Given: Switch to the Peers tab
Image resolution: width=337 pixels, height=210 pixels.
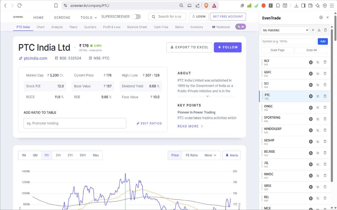Looking at the screenshot, I should pyautogui.click(x=73, y=27).
